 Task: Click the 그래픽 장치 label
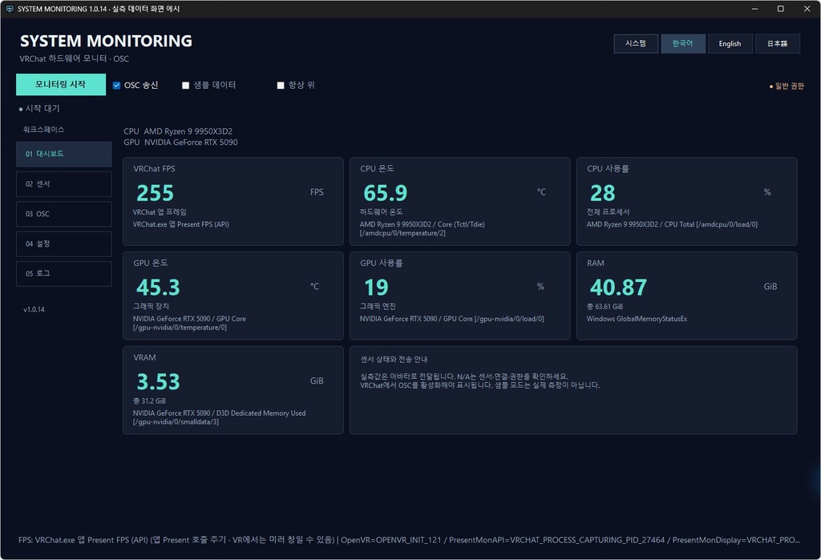(x=151, y=306)
